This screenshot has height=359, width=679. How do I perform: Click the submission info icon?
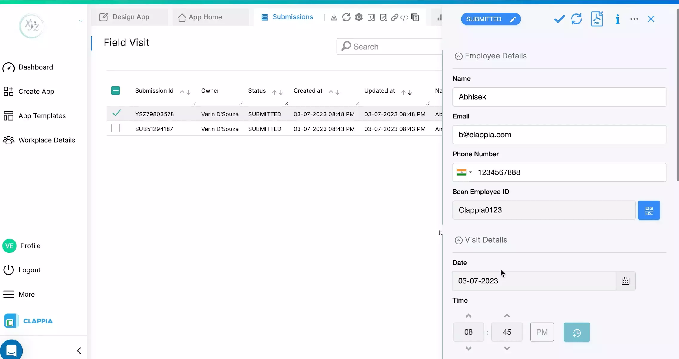click(617, 19)
